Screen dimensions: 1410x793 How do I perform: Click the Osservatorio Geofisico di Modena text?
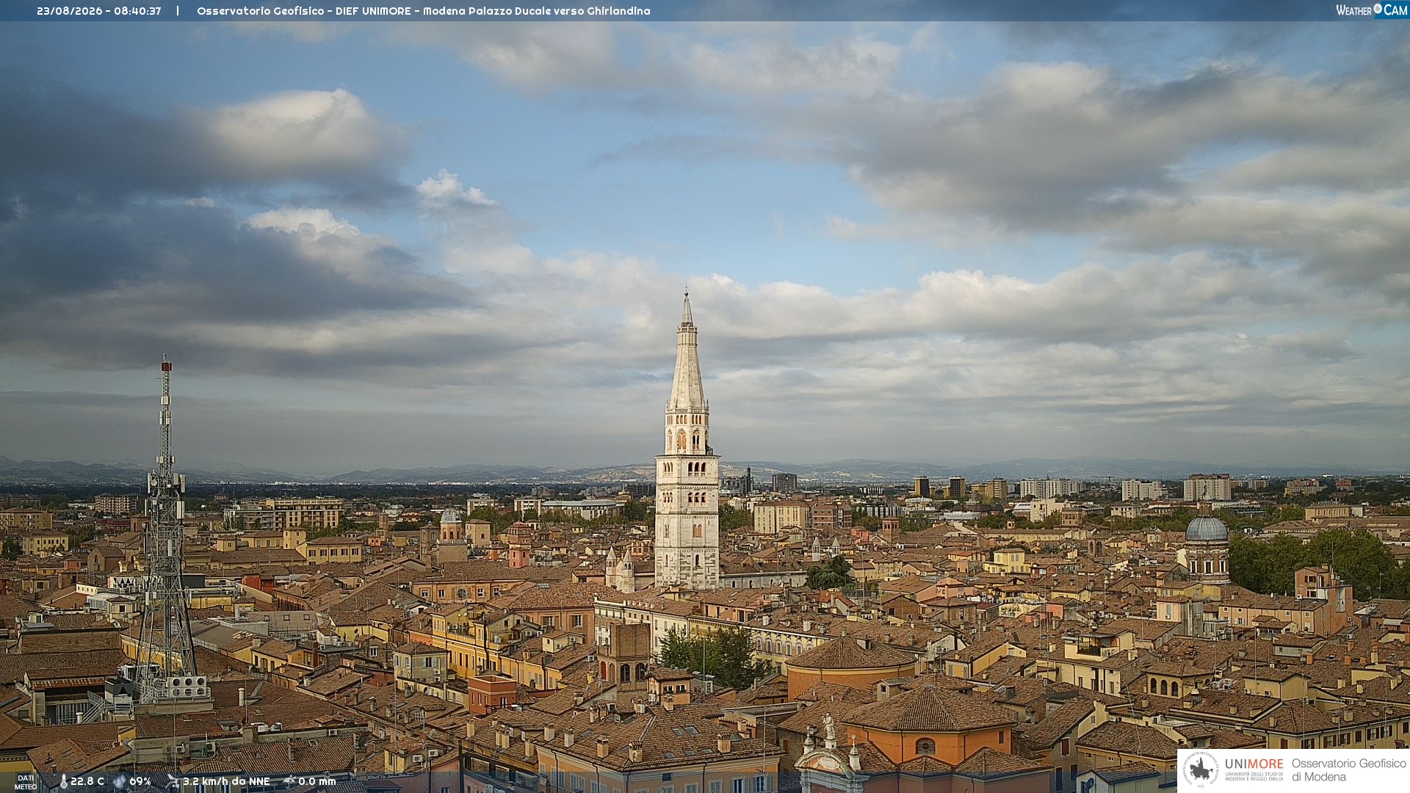tap(1348, 770)
